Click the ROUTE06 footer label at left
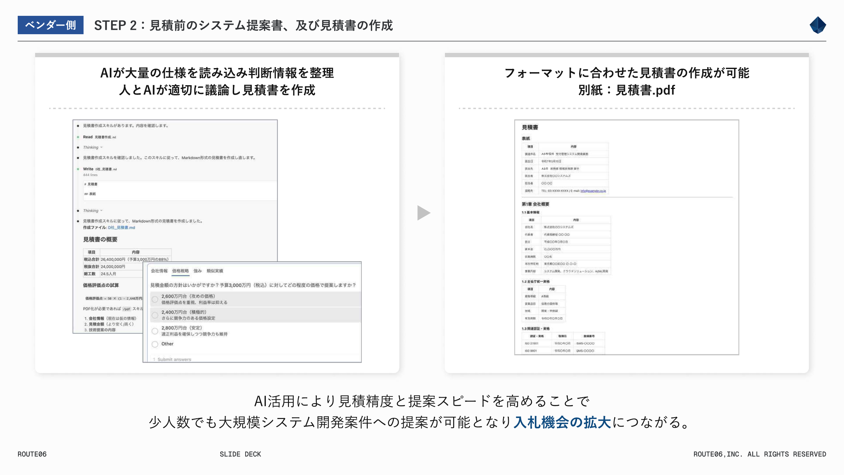 (x=32, y=454)
